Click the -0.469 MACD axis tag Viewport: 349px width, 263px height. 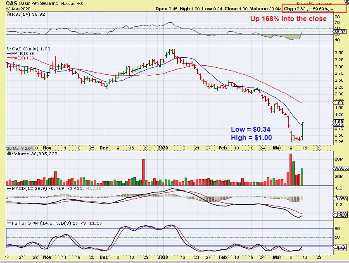click(x=341, y=215)
